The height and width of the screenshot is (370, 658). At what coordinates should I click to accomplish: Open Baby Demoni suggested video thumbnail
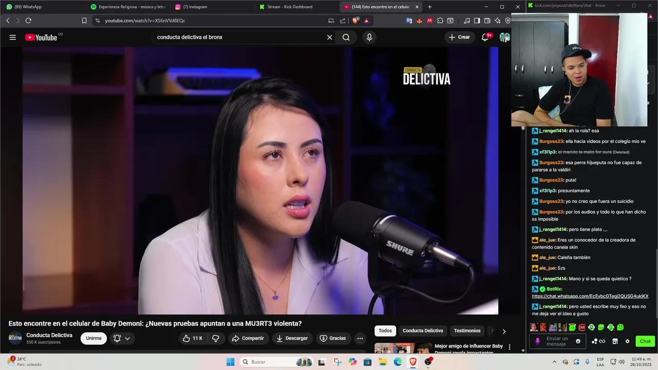(x=403, y=348)
